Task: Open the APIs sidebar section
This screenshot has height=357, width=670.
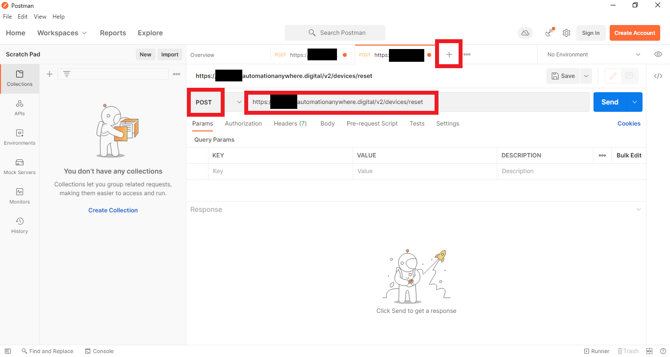Action: (20, 108)
